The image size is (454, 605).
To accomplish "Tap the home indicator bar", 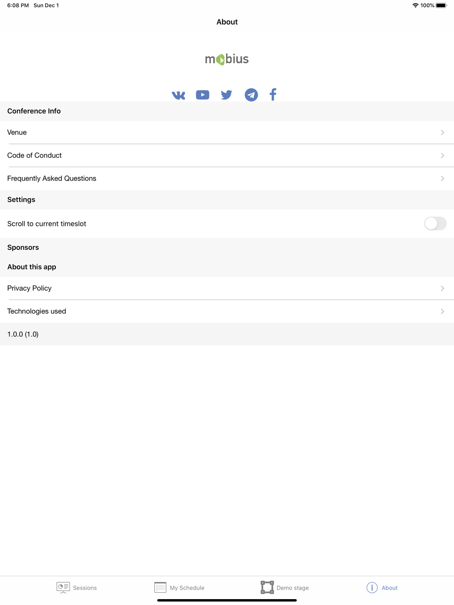I will pos(227,600).
